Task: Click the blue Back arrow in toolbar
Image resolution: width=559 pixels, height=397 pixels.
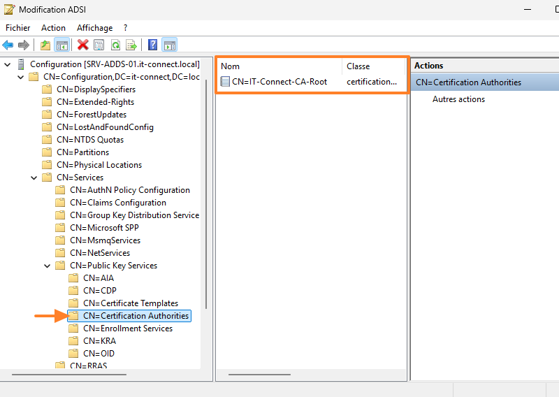Action: pos(8,45)
